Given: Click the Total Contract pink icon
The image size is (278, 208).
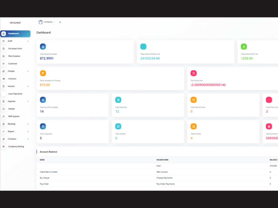Looking at the screenshot, I should 269,126.
